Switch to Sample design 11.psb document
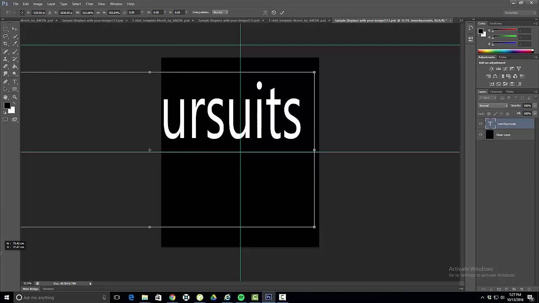Image resolution: width=539 pixels, height=303 pixels. (x=93, y=20)
